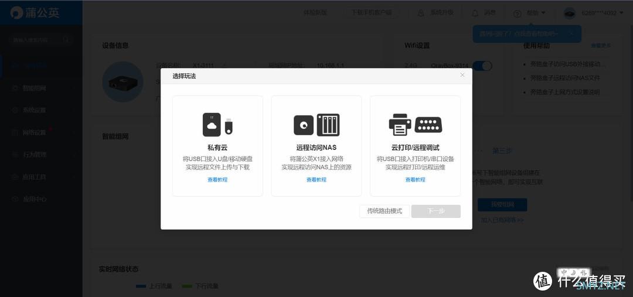Select the 云打印/远程调试 printer icon
The height and width of the screenshot is (297, 633).
coord(416,125)
